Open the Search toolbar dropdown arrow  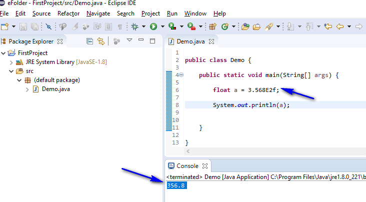point(278,26)
